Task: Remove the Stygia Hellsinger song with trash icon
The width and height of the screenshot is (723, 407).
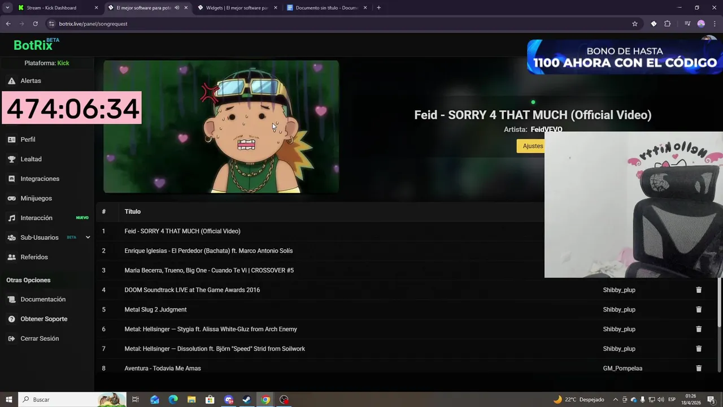Action: coord(699,329)
